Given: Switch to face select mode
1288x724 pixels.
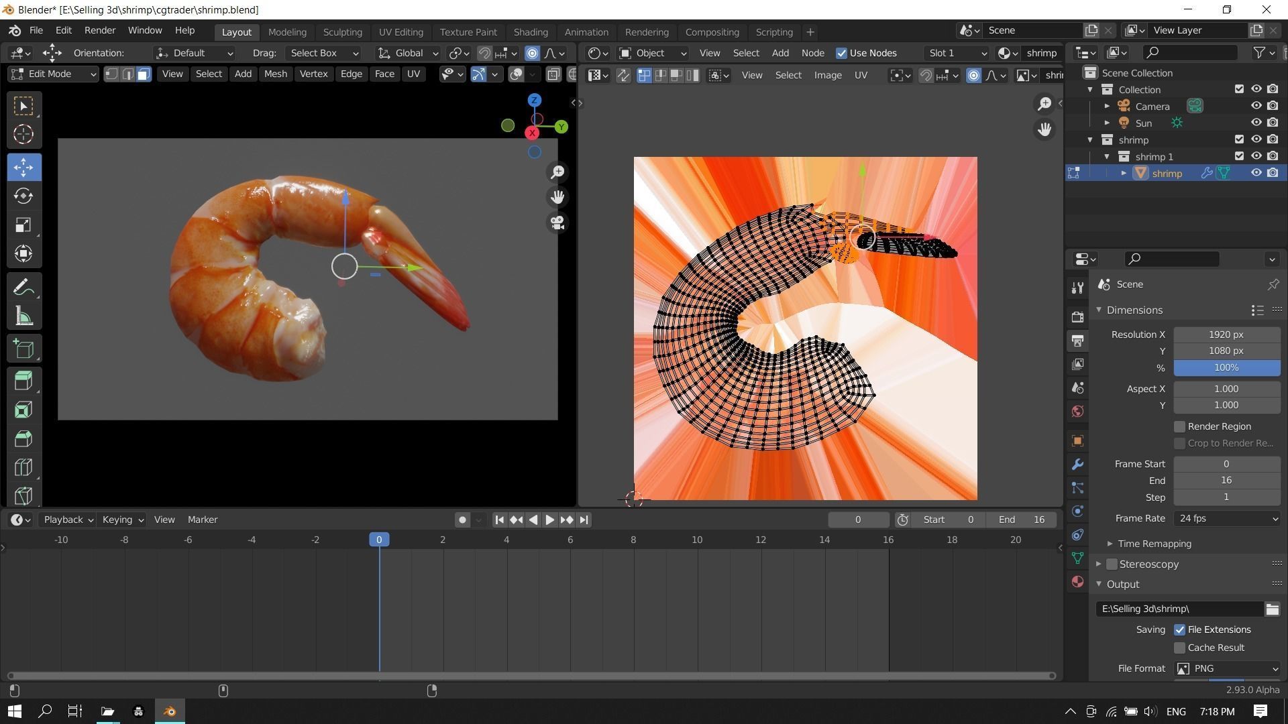Looking at the screenshot, I should click(x=143, y=74).
